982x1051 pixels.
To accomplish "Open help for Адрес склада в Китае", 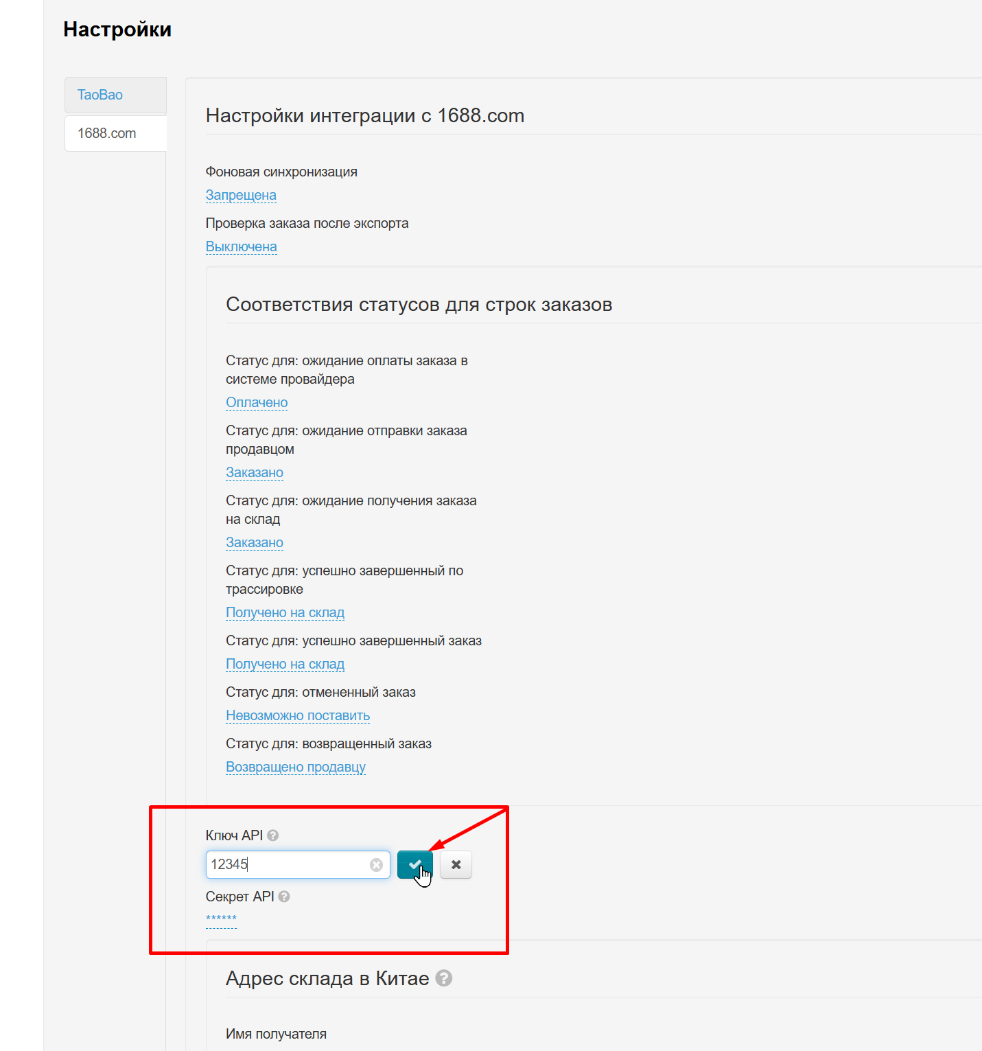I will point(444,978).
